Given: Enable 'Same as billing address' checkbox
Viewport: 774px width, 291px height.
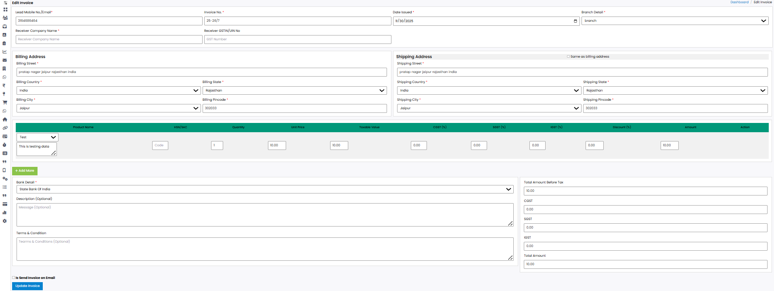Looking at the screenshot, I should coord(568,56).
